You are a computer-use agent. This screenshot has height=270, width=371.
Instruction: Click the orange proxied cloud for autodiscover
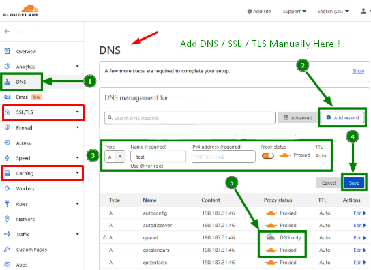click(x=271, y=225)
